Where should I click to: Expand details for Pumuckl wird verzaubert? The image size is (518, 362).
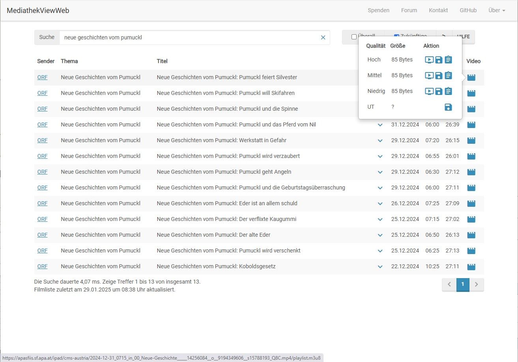(380, 156)
